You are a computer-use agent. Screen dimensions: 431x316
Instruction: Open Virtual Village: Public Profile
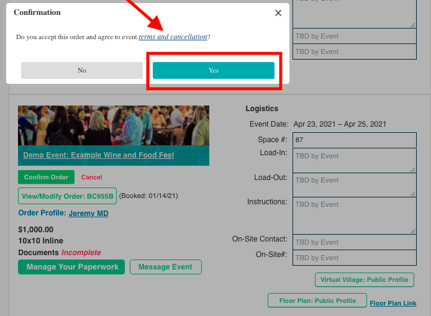coord(365,280)
